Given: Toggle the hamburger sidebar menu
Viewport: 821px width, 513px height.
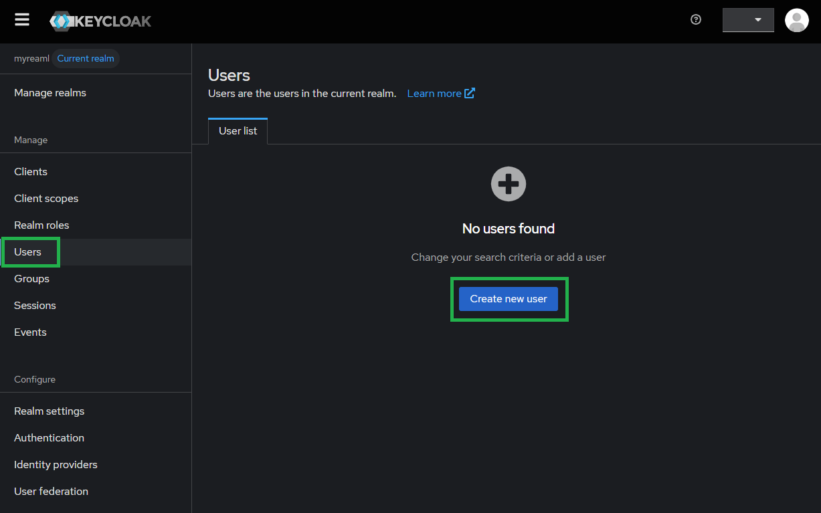Looking at the screenshot, I should [22, 20].
